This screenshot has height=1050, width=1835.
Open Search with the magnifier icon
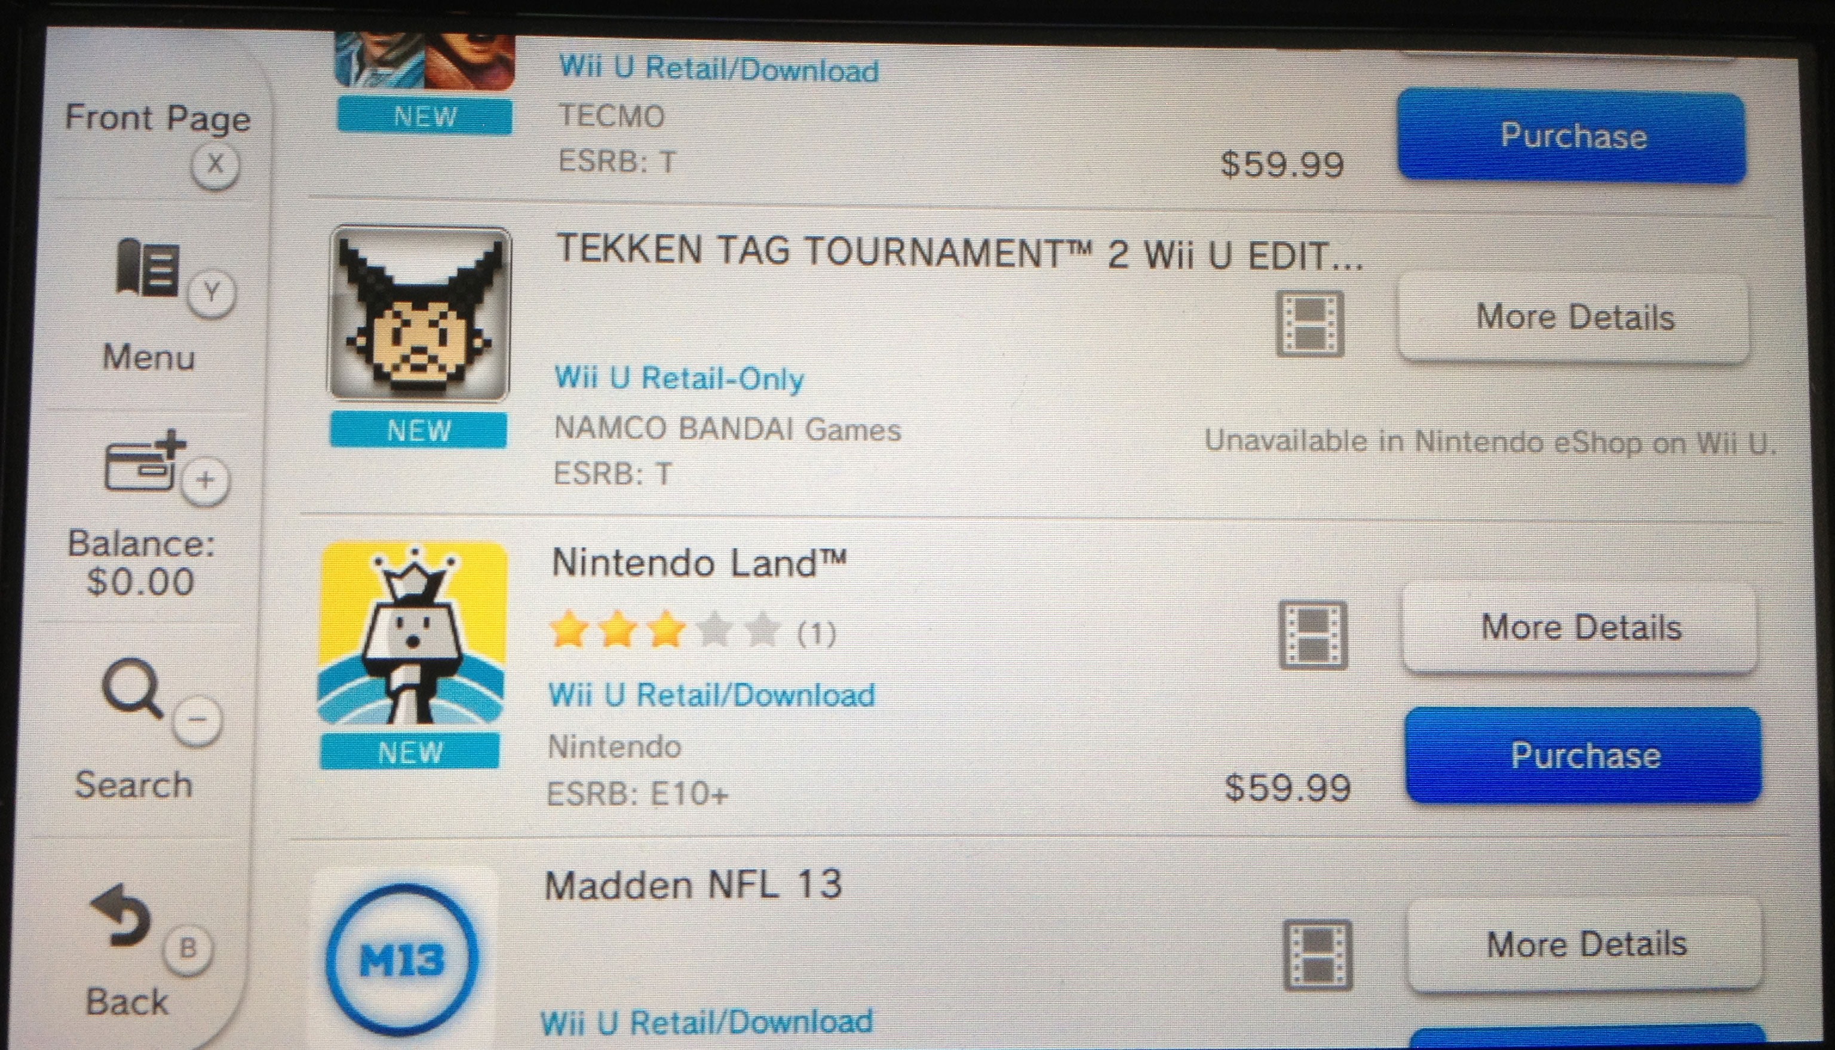(x=131, y=690)
